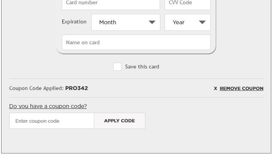Click the Enter coupon code field
The width and height of the screenshot is (274, 155).
52,121
